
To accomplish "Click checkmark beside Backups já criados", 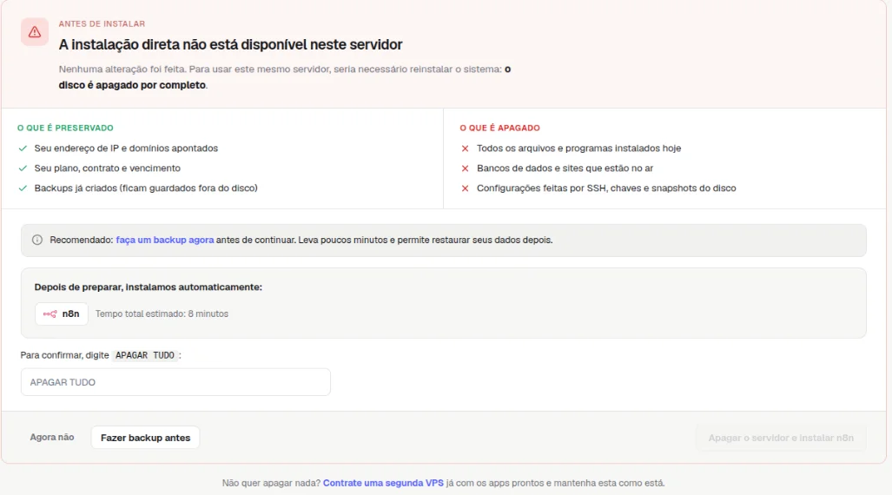I will (23, 188).
